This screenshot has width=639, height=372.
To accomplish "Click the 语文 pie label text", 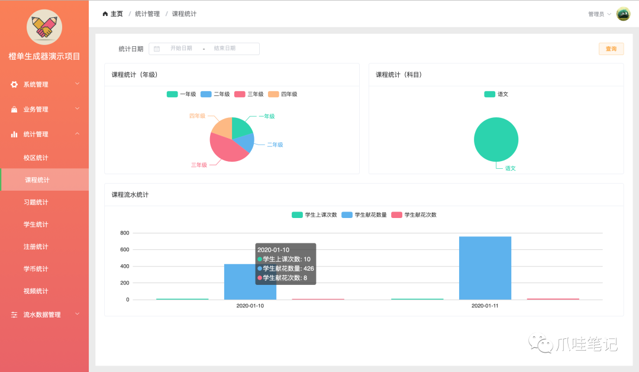I will pos(510,168).
